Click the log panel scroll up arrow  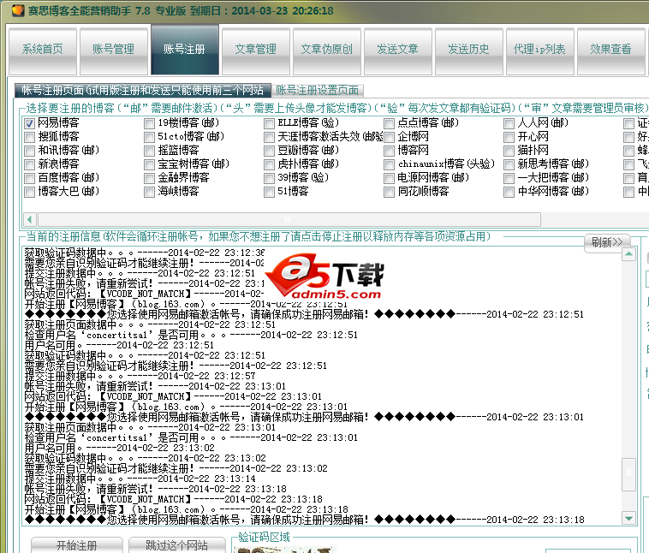(628, 254)
